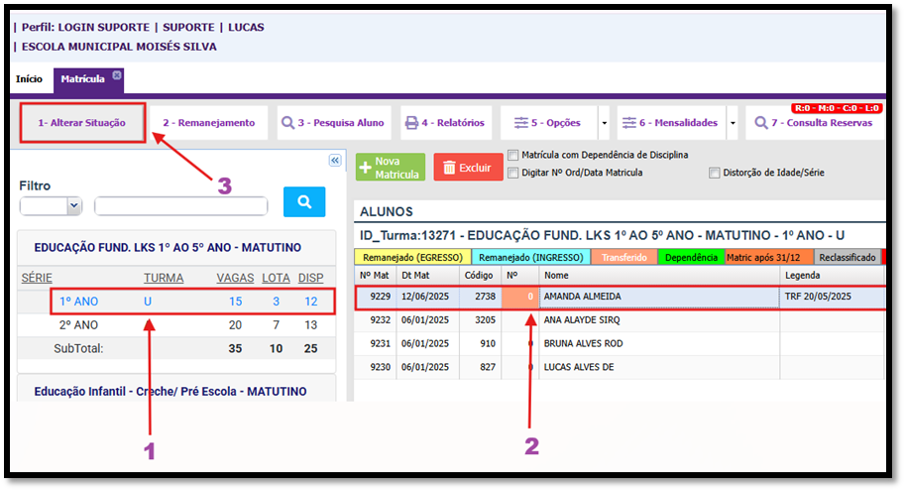Expand the dropdown arrow beside 6 - Mensalidades
905x491 pixels.
[x=733, y=124]
